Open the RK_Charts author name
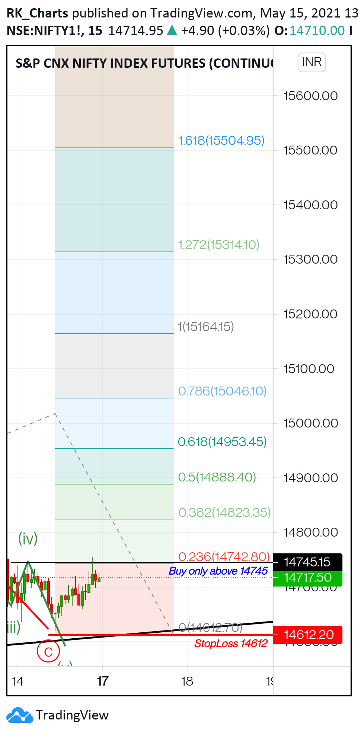 point(37,13)
